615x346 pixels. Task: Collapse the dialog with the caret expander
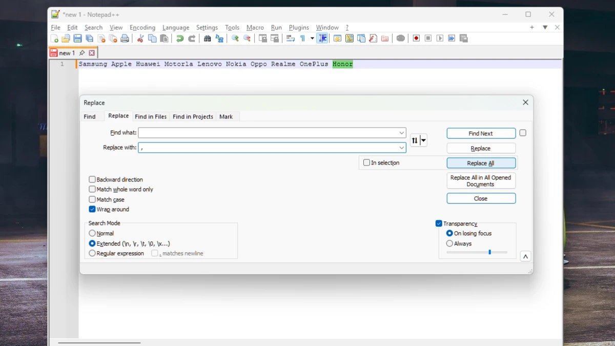[525, 256]
